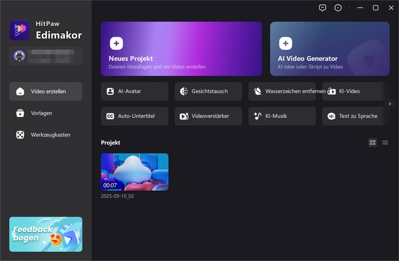Open the AI-Avatar tool
The image size is (399, 261).
click(x=134, y=92)
